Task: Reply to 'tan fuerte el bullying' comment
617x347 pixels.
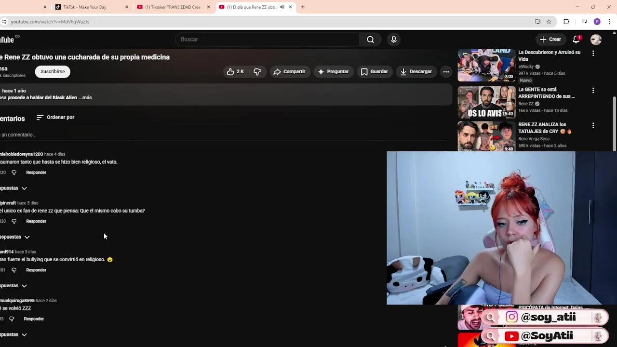Action: [x=36, y=270]
